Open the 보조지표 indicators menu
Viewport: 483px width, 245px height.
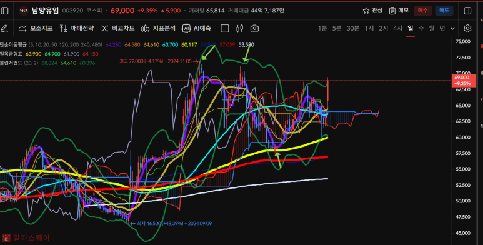click(36, 28)
